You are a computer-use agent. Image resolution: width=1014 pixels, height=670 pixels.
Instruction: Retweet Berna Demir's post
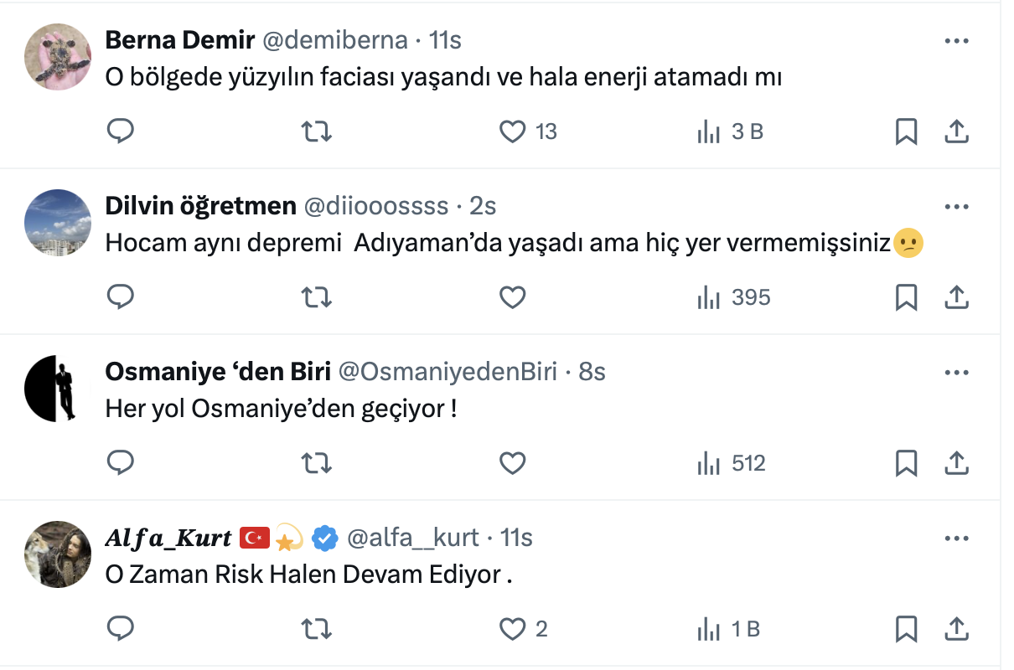316,131
